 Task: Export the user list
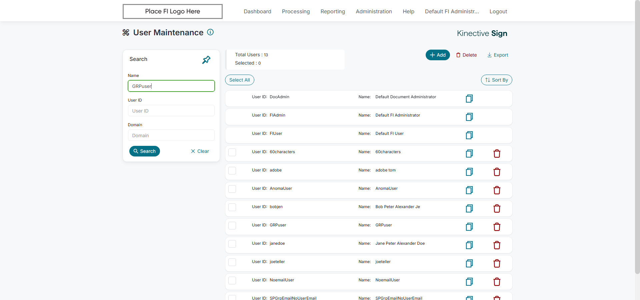pos(498,55)
